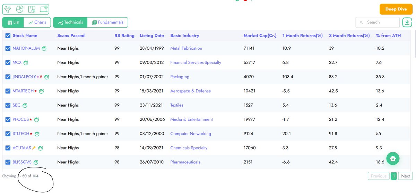Uncheck the BLISSGVS row checkbox
The height and width of the screenshot is (193, 416).
(8, 162)
